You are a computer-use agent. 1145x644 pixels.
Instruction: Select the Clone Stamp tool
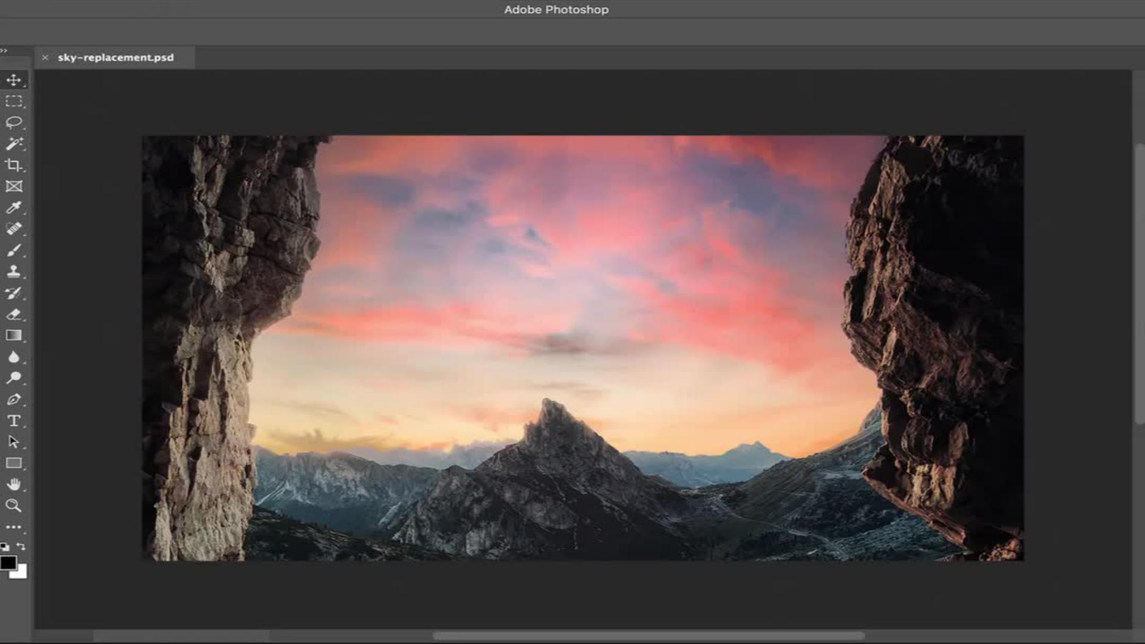coord(14,271)
